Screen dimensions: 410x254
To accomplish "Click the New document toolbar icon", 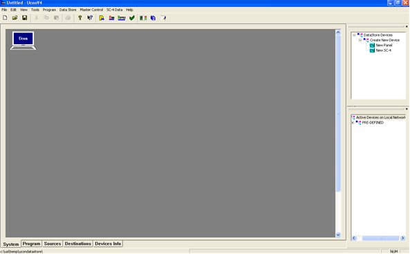I will pyautogui.click(x=5, y=18).
